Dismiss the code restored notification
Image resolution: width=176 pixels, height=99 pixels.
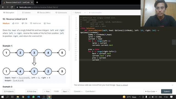point(172,85)
